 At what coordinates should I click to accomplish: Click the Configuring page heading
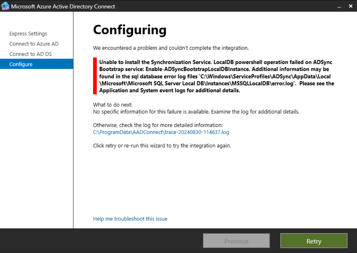click(130, 30)
